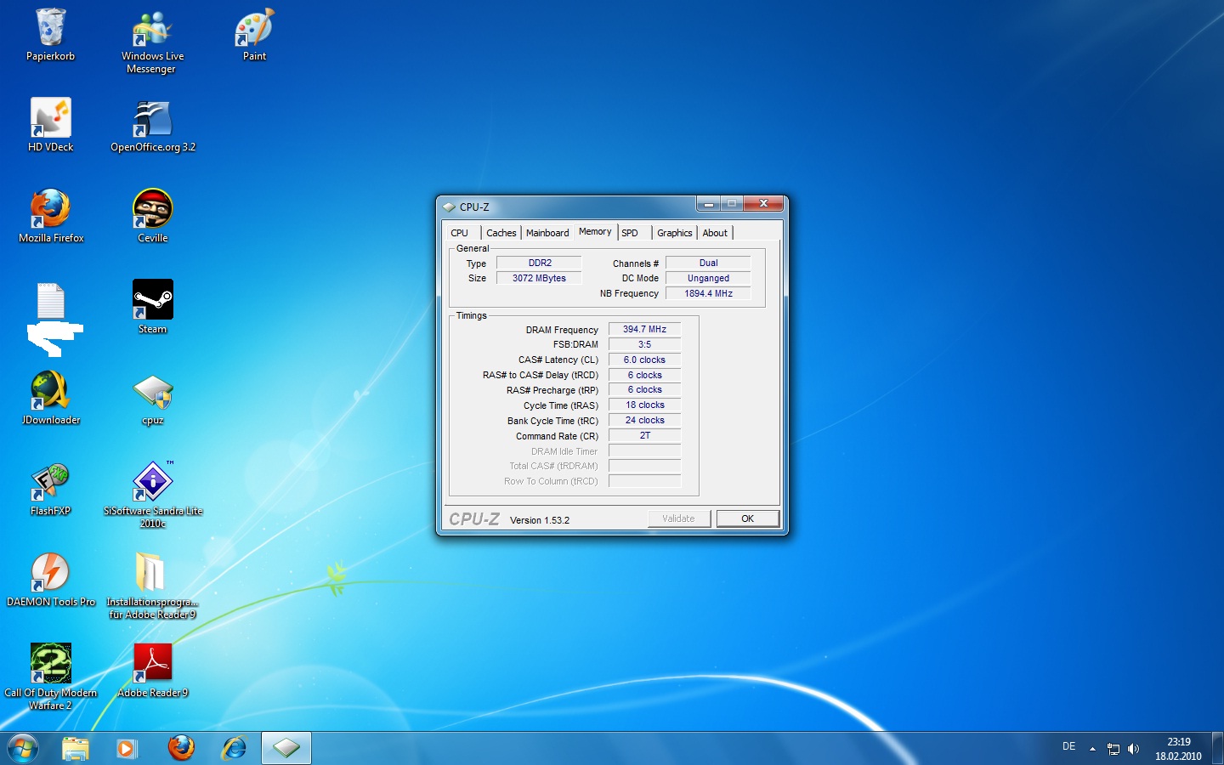Open the Windows Start menu orb

pos(23,748)
